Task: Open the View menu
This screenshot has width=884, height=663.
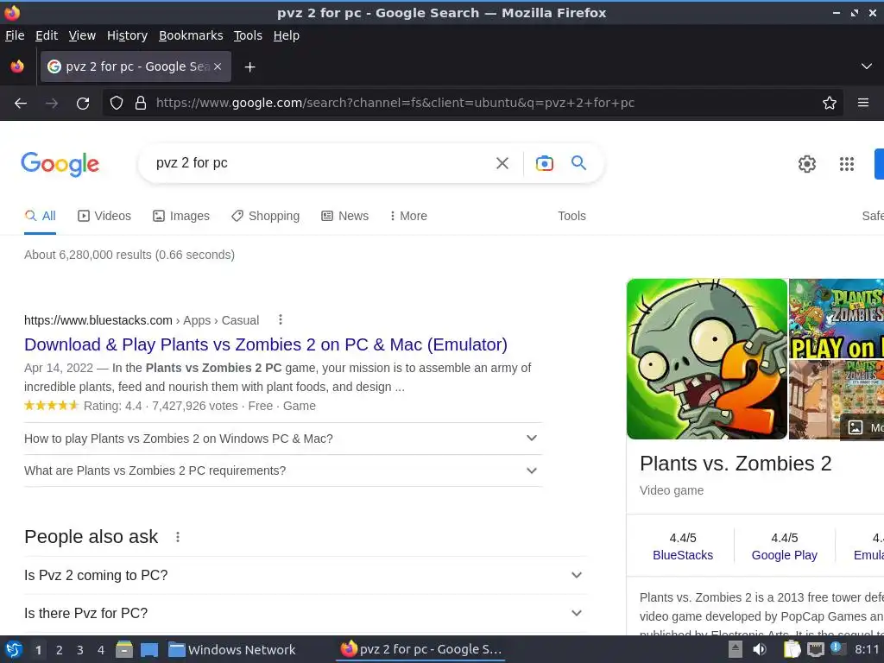Action: pos(82,35)
